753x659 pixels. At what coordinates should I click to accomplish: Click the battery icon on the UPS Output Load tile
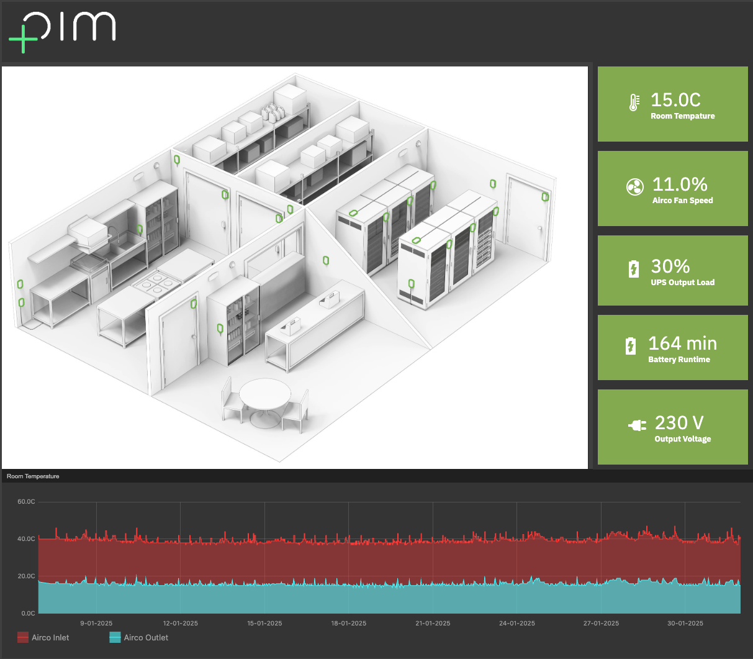[633, 268]
